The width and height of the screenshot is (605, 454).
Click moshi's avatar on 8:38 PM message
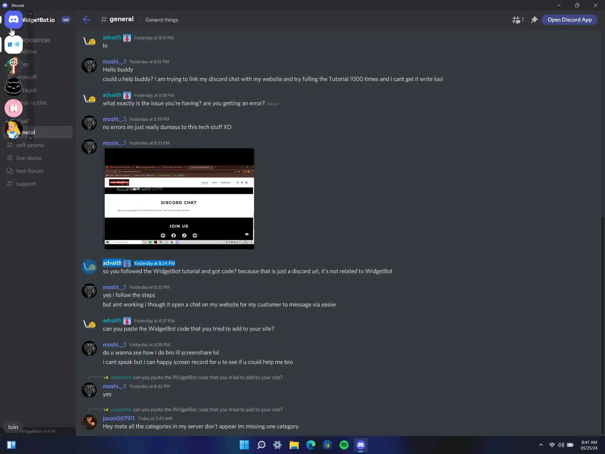pyautogui.click(x=89, y=348)
